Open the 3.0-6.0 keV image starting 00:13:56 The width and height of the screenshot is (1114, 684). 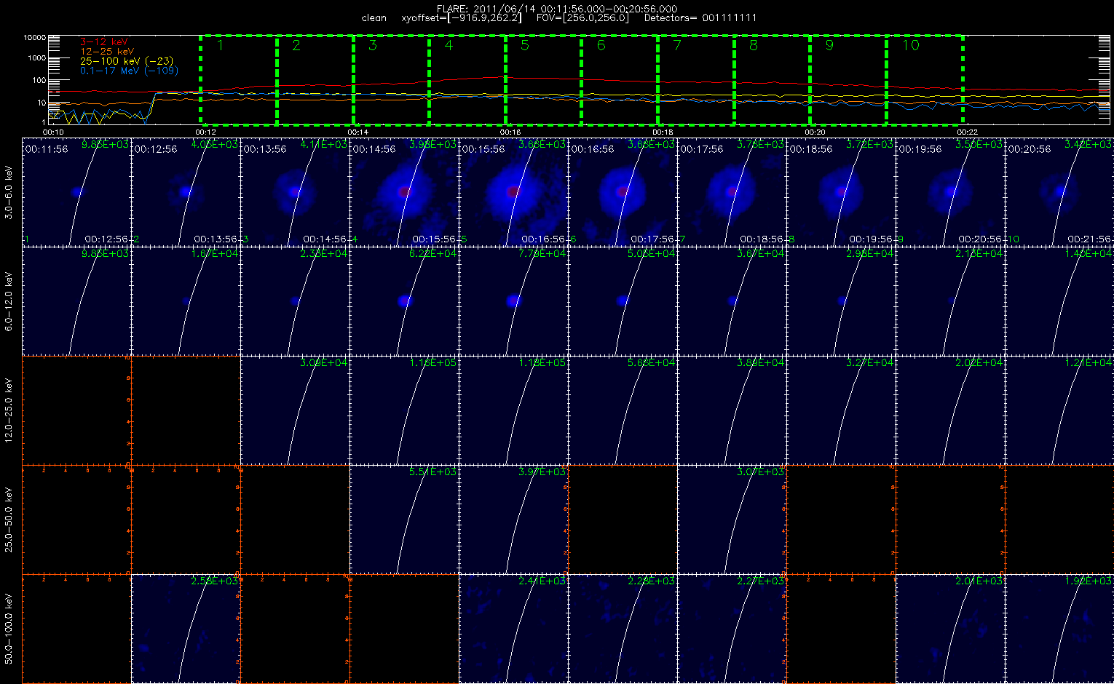click(x=295, y=191)
